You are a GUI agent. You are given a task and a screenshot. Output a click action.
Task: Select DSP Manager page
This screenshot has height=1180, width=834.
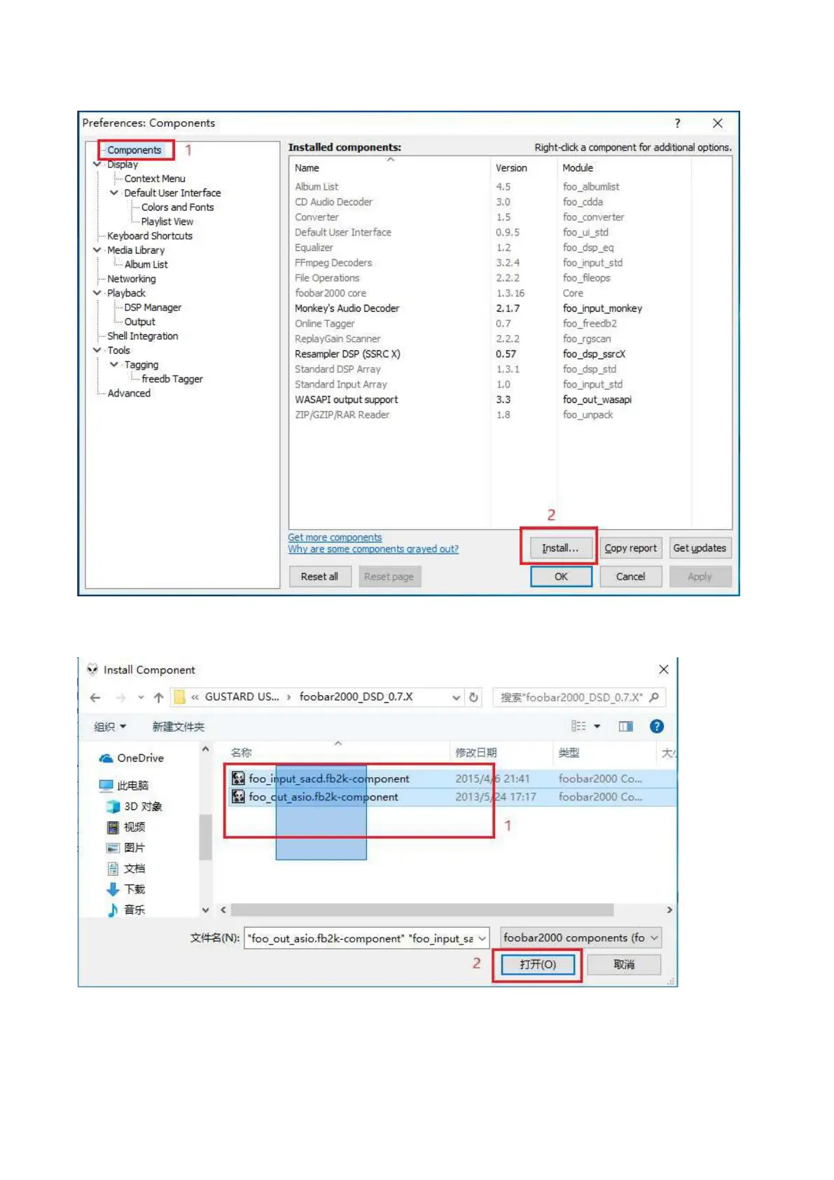[153, 308]
